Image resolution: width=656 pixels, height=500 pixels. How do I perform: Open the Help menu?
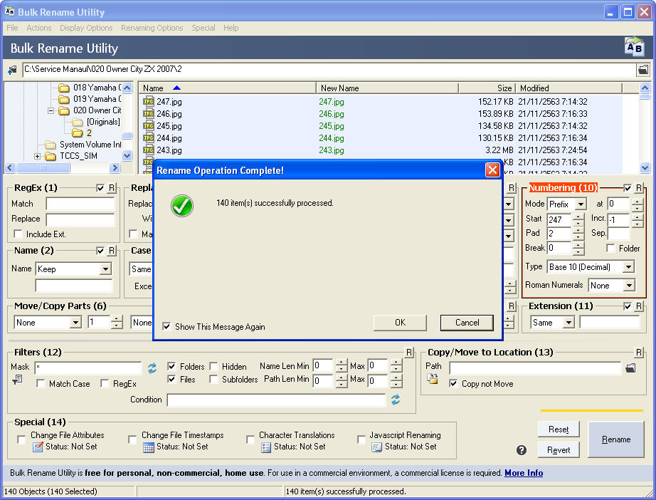click(231, 28)
